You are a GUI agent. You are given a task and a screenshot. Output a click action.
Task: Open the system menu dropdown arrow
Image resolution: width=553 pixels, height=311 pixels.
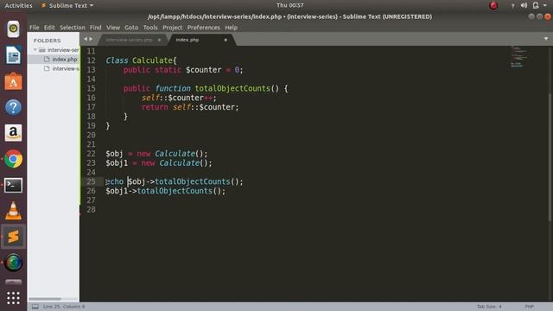point(545,6)
